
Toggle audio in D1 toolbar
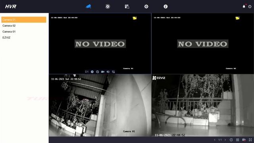coord(108,71)
